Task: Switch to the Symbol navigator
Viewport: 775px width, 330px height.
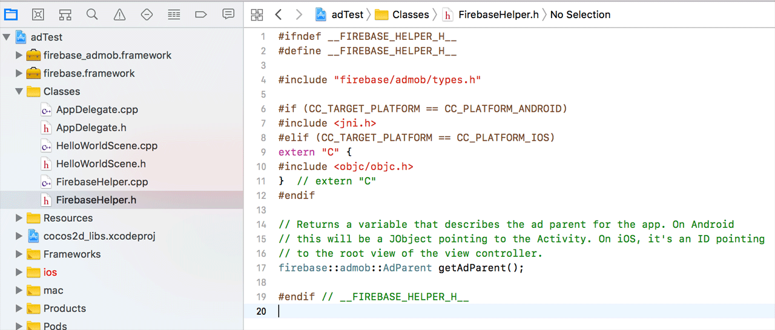Action: pyautogui.click(x=65, y=14)
